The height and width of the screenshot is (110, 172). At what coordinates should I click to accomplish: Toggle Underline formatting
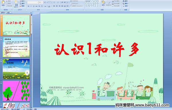coord(34,6)
